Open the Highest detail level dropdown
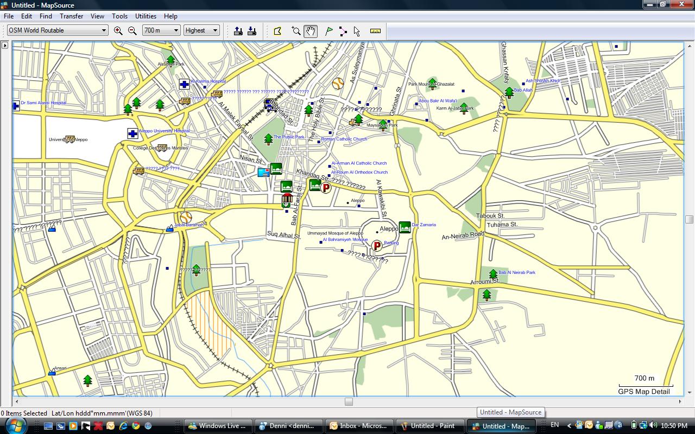Screen dimensions: 695x434 tap(201, 30)
